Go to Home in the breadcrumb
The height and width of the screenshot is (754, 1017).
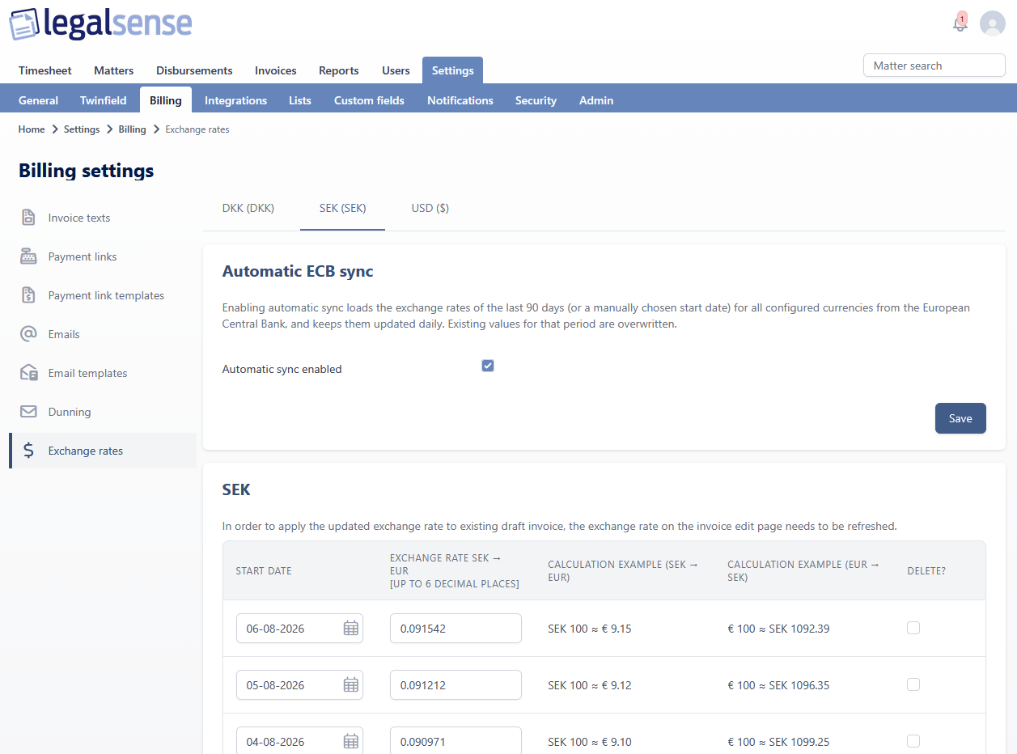click(32, 129)
